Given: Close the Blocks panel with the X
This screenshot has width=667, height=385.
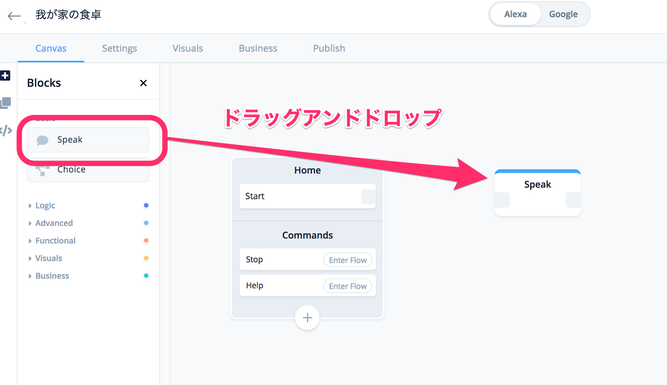Looking at the screenshot, I should (x=143, y=83).
